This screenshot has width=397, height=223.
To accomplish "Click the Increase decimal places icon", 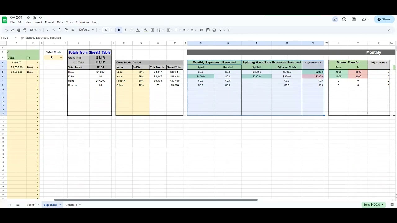I will 66,30.
